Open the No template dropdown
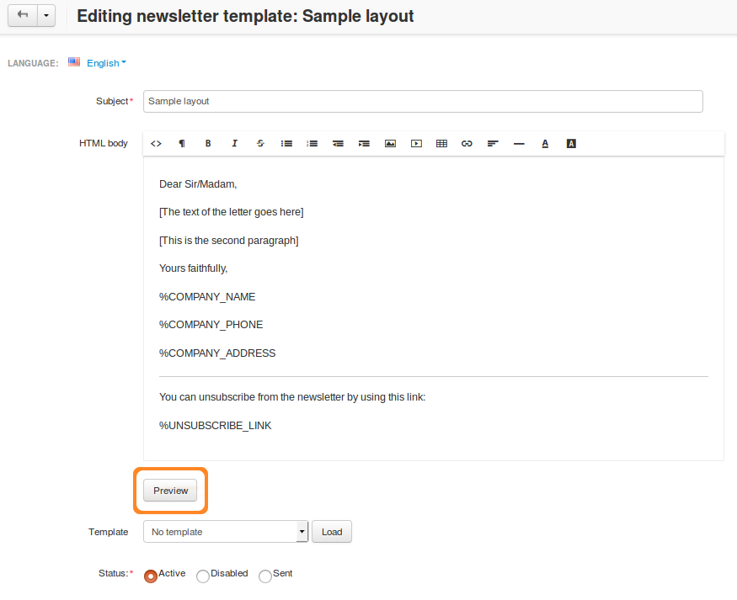 (226, 532)
